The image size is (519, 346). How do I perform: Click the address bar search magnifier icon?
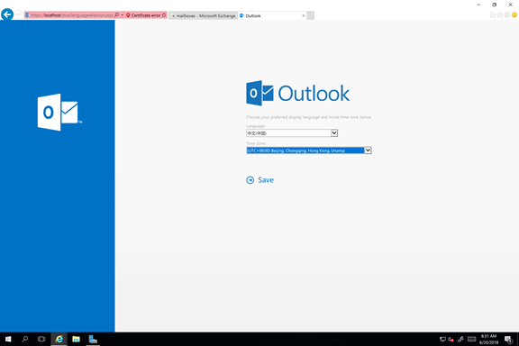pos(117,15)
